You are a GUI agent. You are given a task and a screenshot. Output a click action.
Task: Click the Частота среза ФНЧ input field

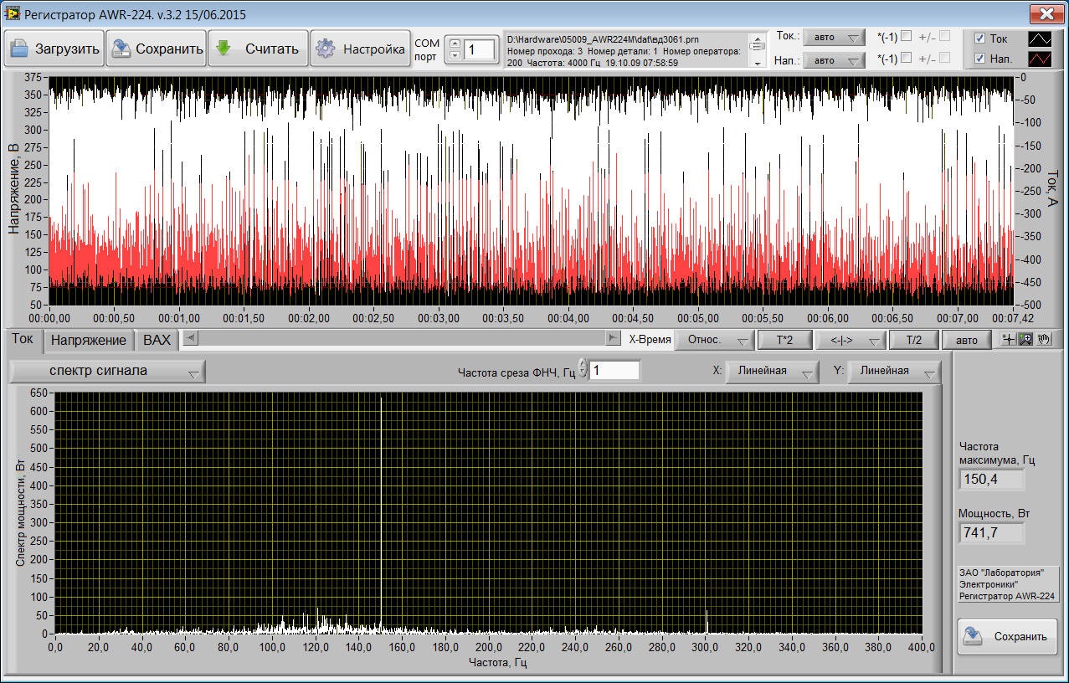(614, 370)
